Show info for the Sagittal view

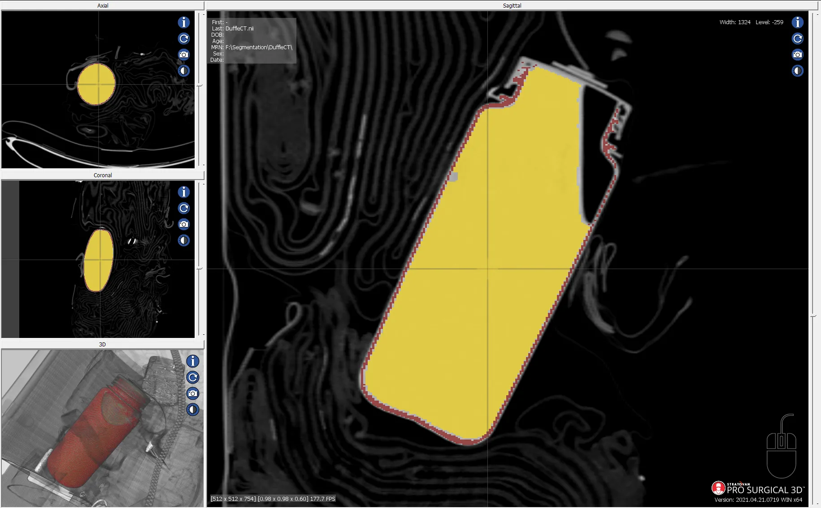[797, 22]
